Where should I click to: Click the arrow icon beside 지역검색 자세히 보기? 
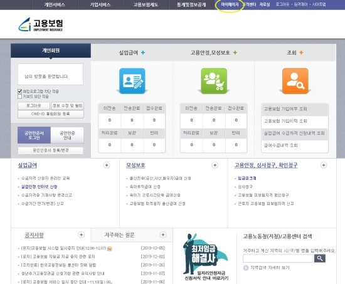tap(245, 268)
